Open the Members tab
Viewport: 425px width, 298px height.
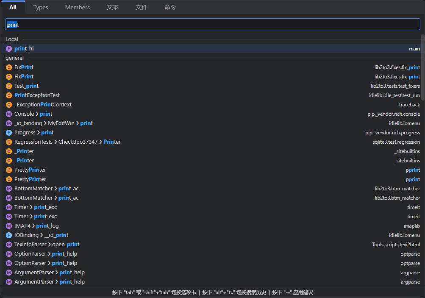click(77, 7)
